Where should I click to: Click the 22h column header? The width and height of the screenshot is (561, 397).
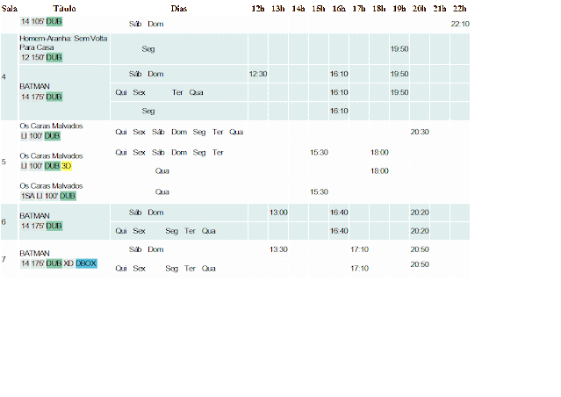coord(460,9)
